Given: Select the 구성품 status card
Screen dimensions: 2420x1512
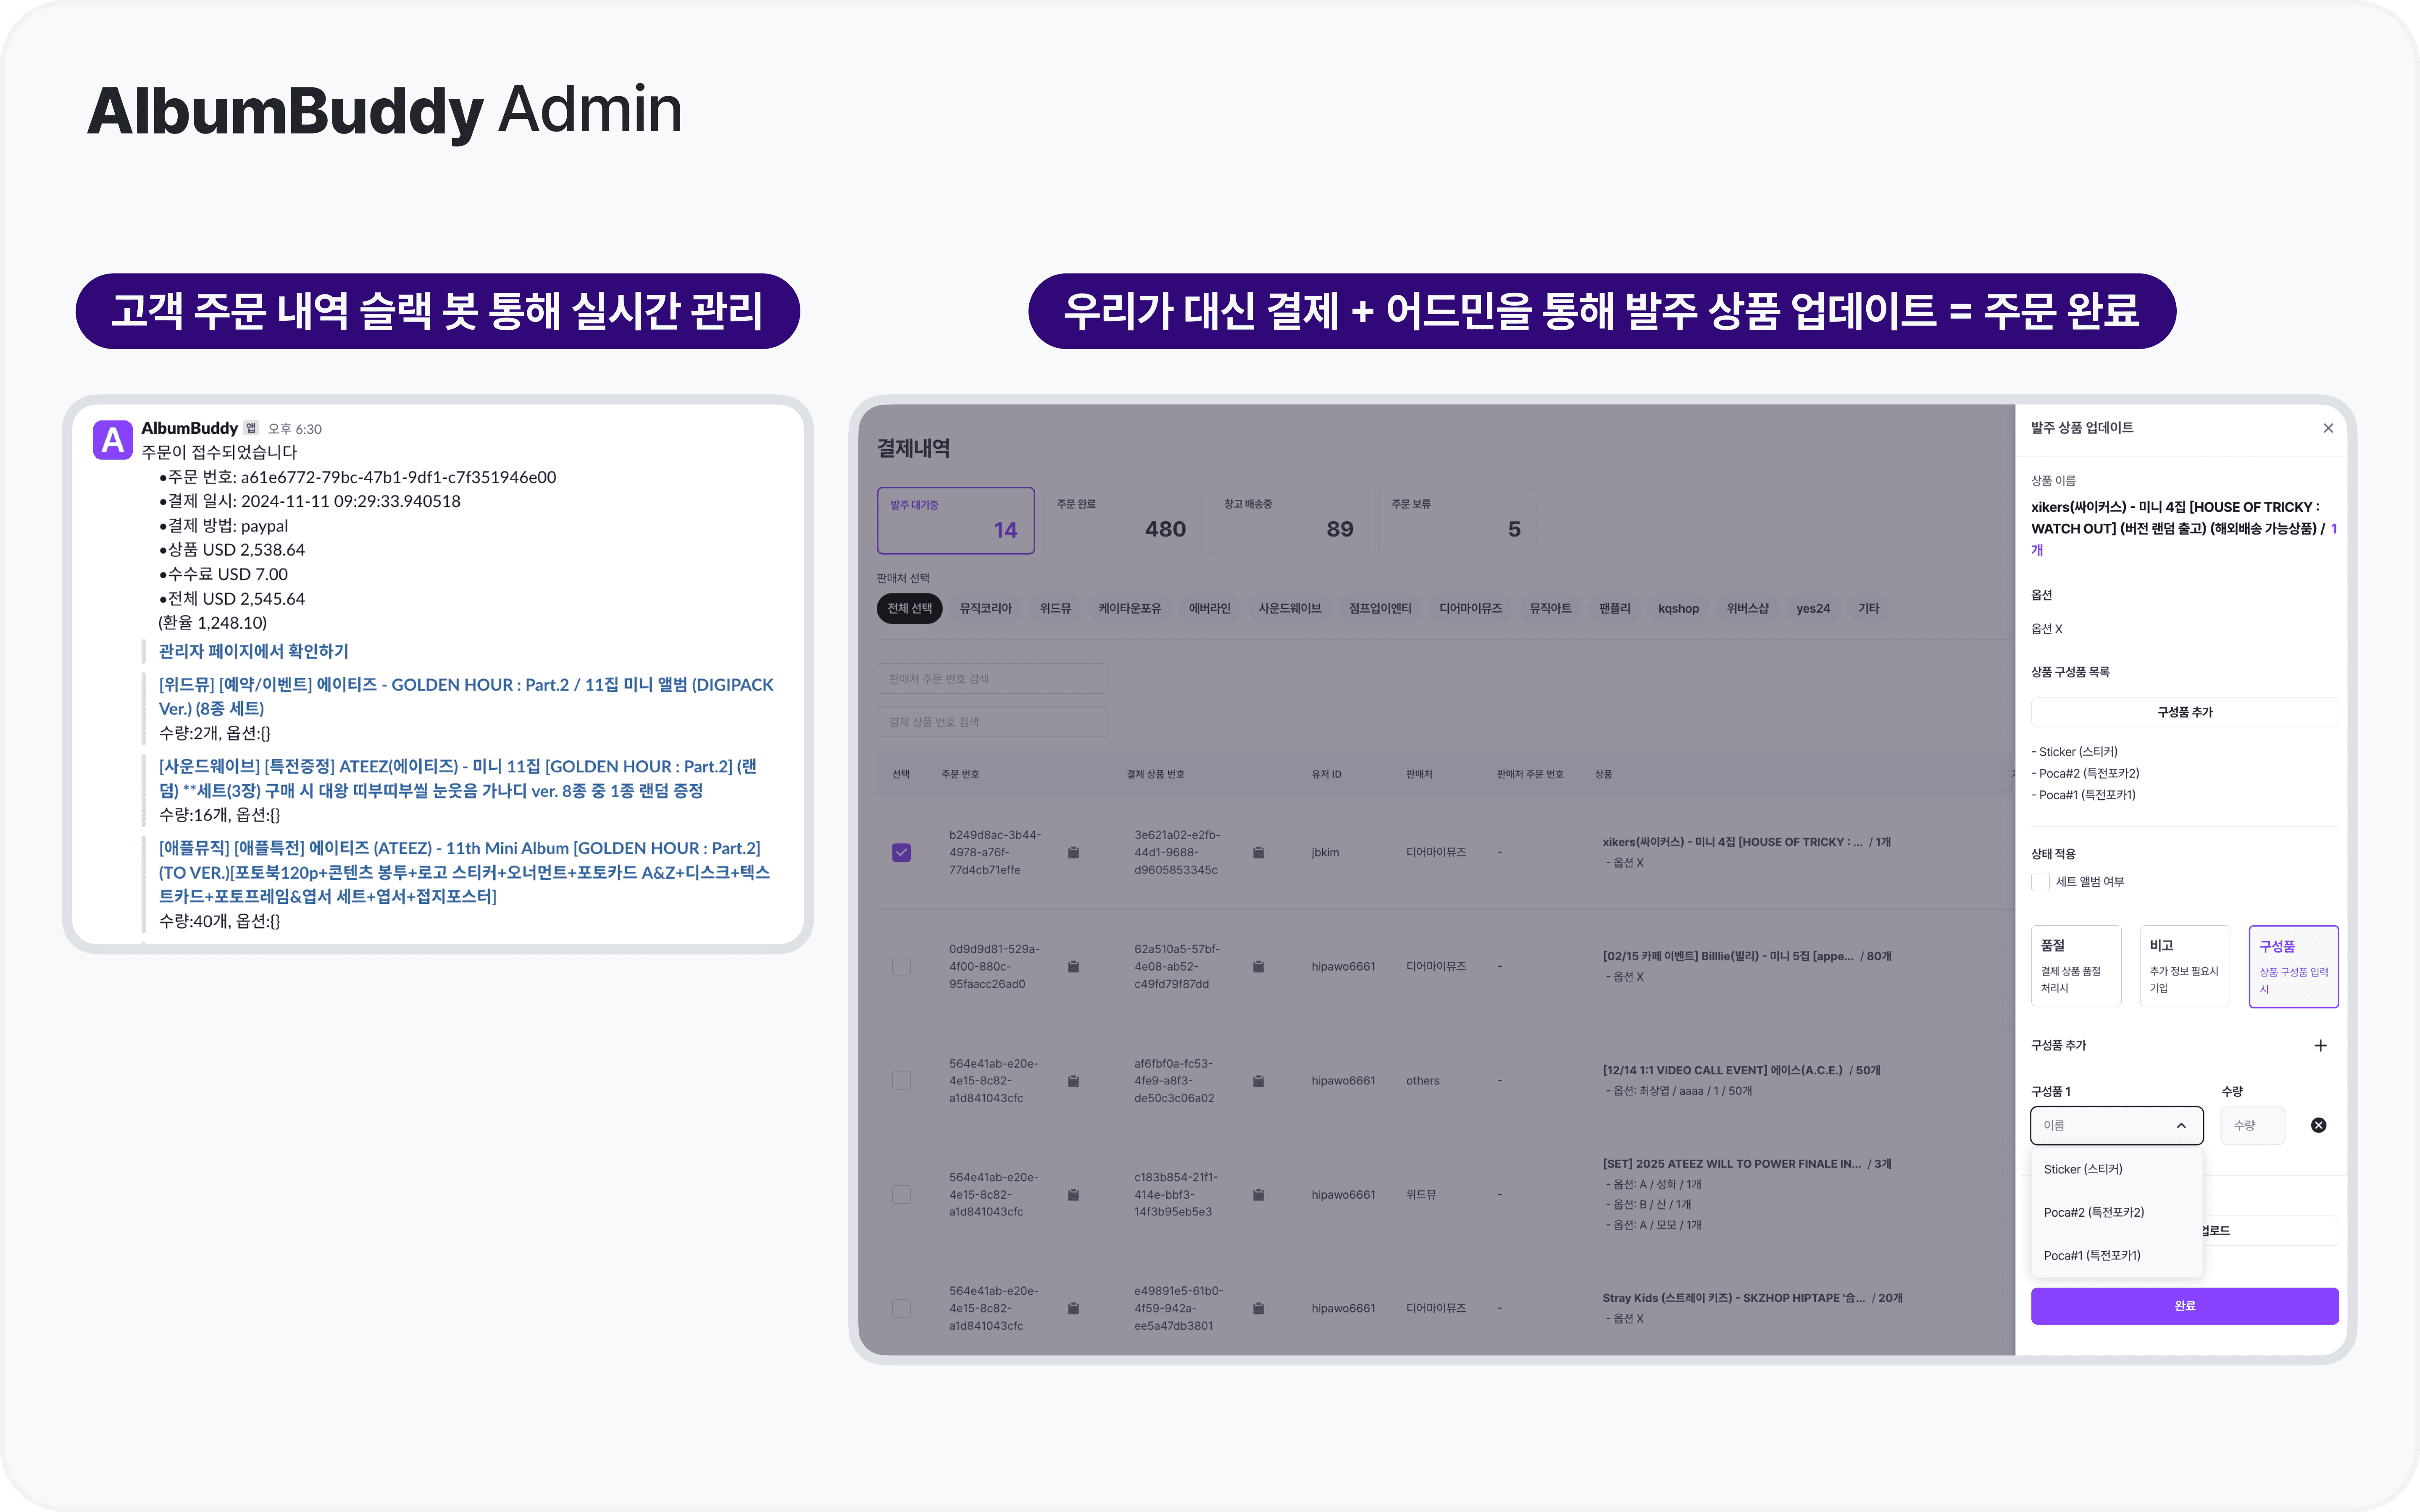Looking at the screenshot, I should tap(2293, 966).
